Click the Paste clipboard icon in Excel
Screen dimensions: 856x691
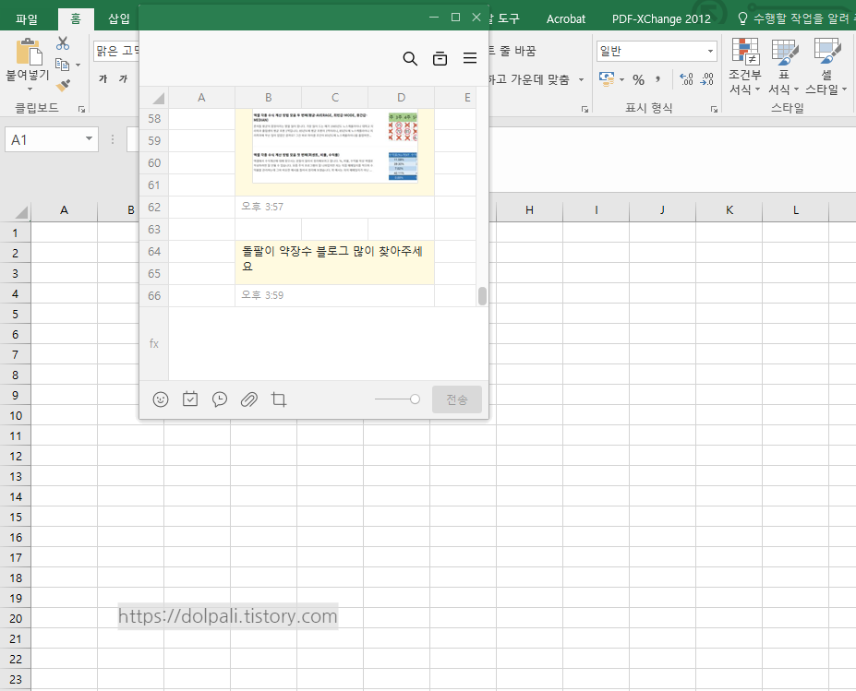[29, 53]
